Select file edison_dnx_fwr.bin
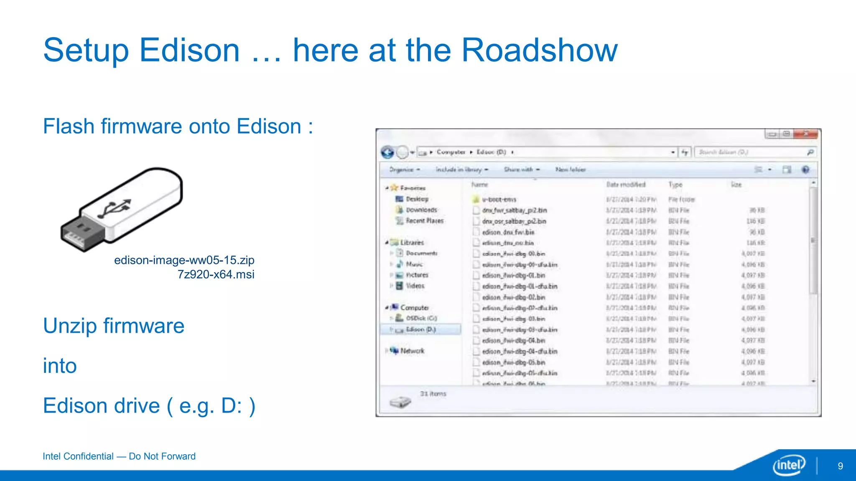The width and height of the screenshot is (856, 481). coord(508,232)
